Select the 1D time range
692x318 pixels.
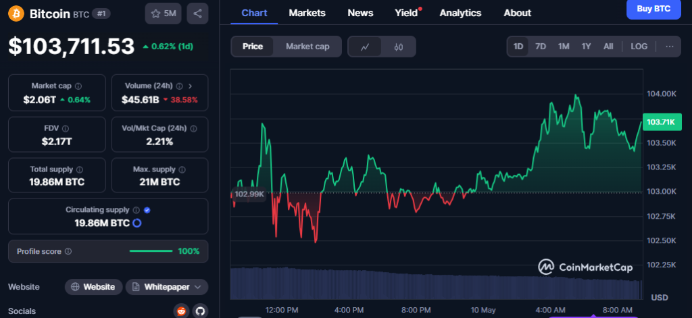pyautogui.click(x=518, y=47)
